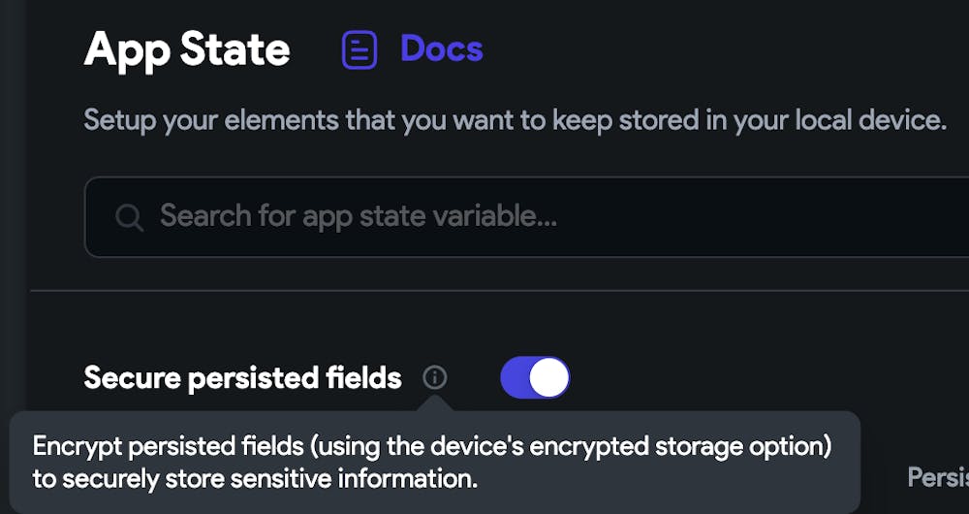
Task: Click the App State page heading
Action: coord(187,49)
